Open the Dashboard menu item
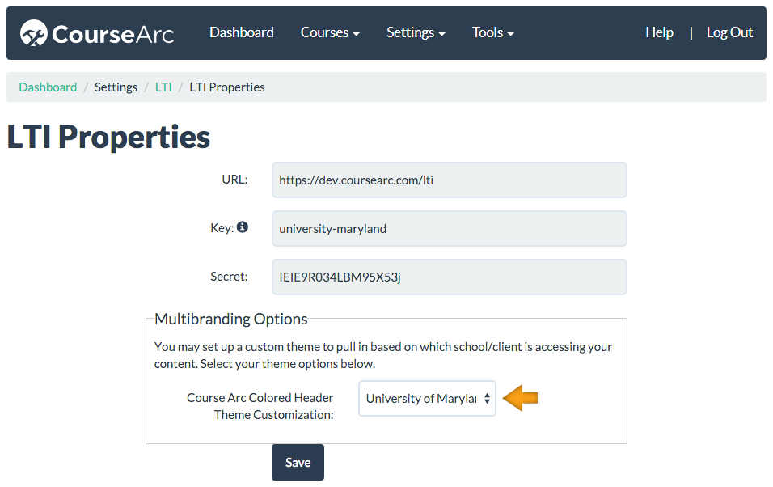773x487 pixels. coord(242,32)
